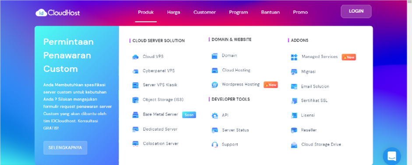
Task: Open the Cloud Storage Drive link
Action: pyautogui.click(x=321, y=144)
